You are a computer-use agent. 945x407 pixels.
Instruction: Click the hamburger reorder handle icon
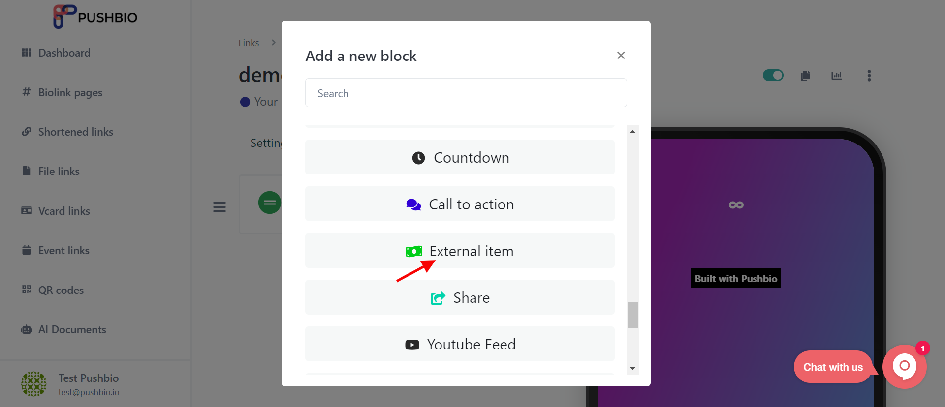pyautogui.click(x=220, y=207)
